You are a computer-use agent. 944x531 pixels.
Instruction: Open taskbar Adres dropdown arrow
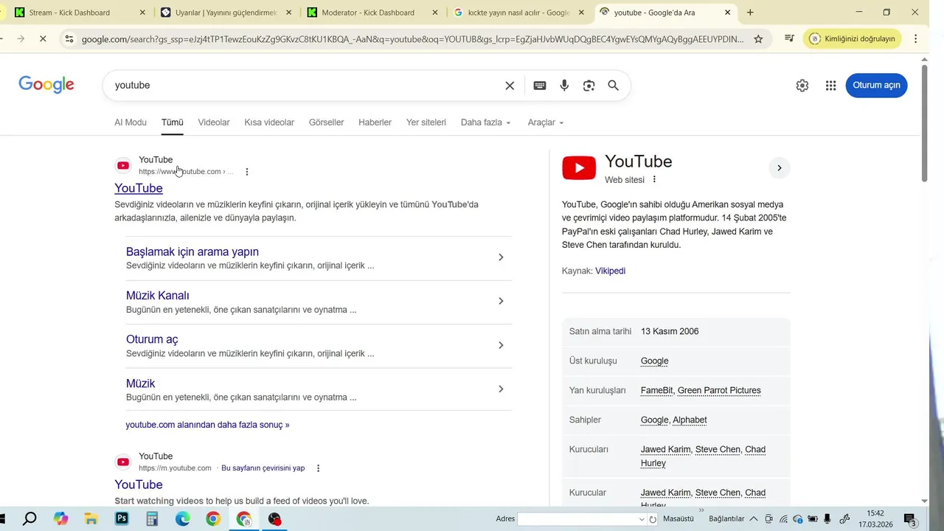[641, 519]
